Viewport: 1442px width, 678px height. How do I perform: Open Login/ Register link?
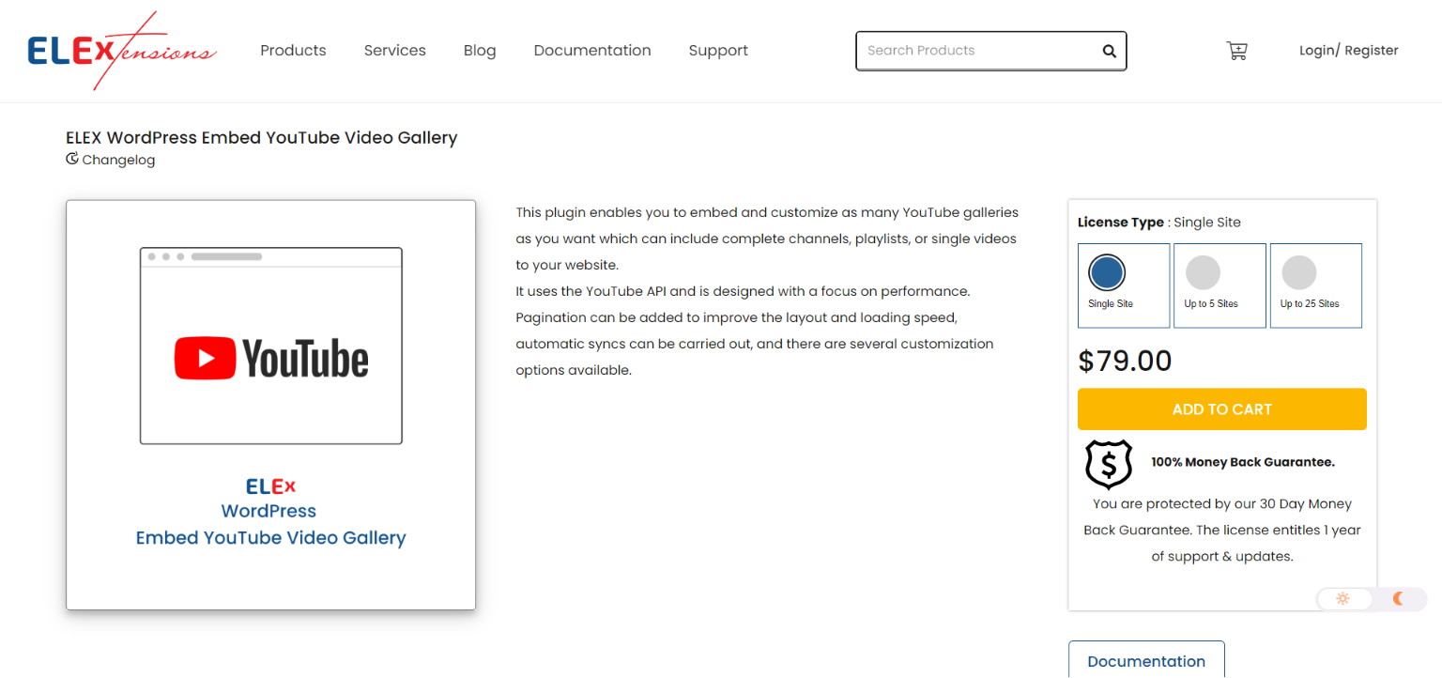point(1349,51)
